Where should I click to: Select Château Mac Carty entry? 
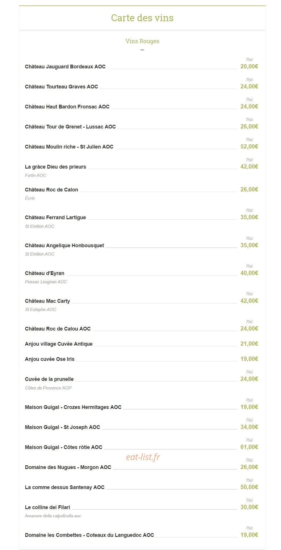48,301
